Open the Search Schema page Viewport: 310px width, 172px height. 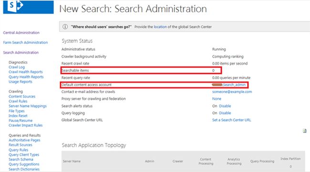[21, 159]
